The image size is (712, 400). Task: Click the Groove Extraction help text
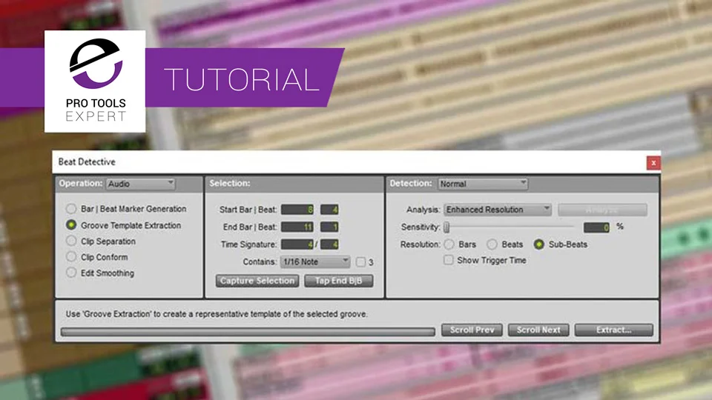point(217,314)
